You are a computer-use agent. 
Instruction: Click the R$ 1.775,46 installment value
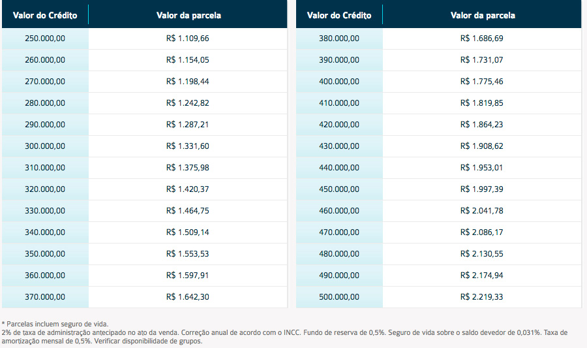point(481,82)
